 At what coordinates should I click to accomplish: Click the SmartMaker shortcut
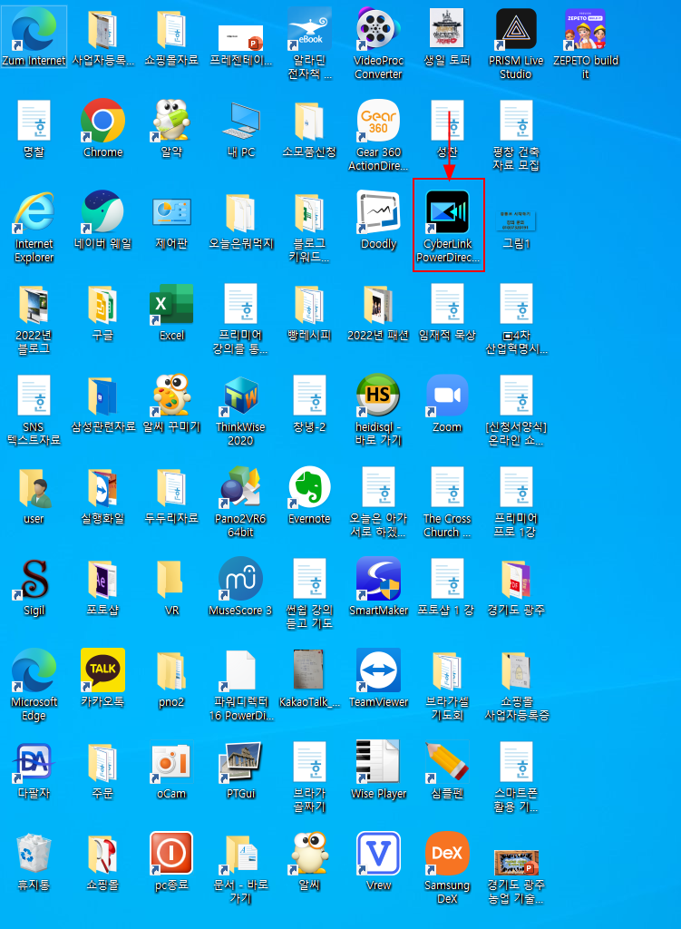378,579
